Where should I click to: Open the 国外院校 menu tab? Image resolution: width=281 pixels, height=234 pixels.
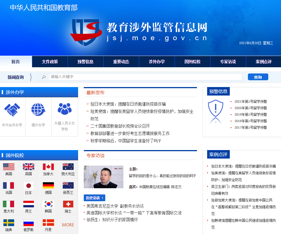[192, 62]
